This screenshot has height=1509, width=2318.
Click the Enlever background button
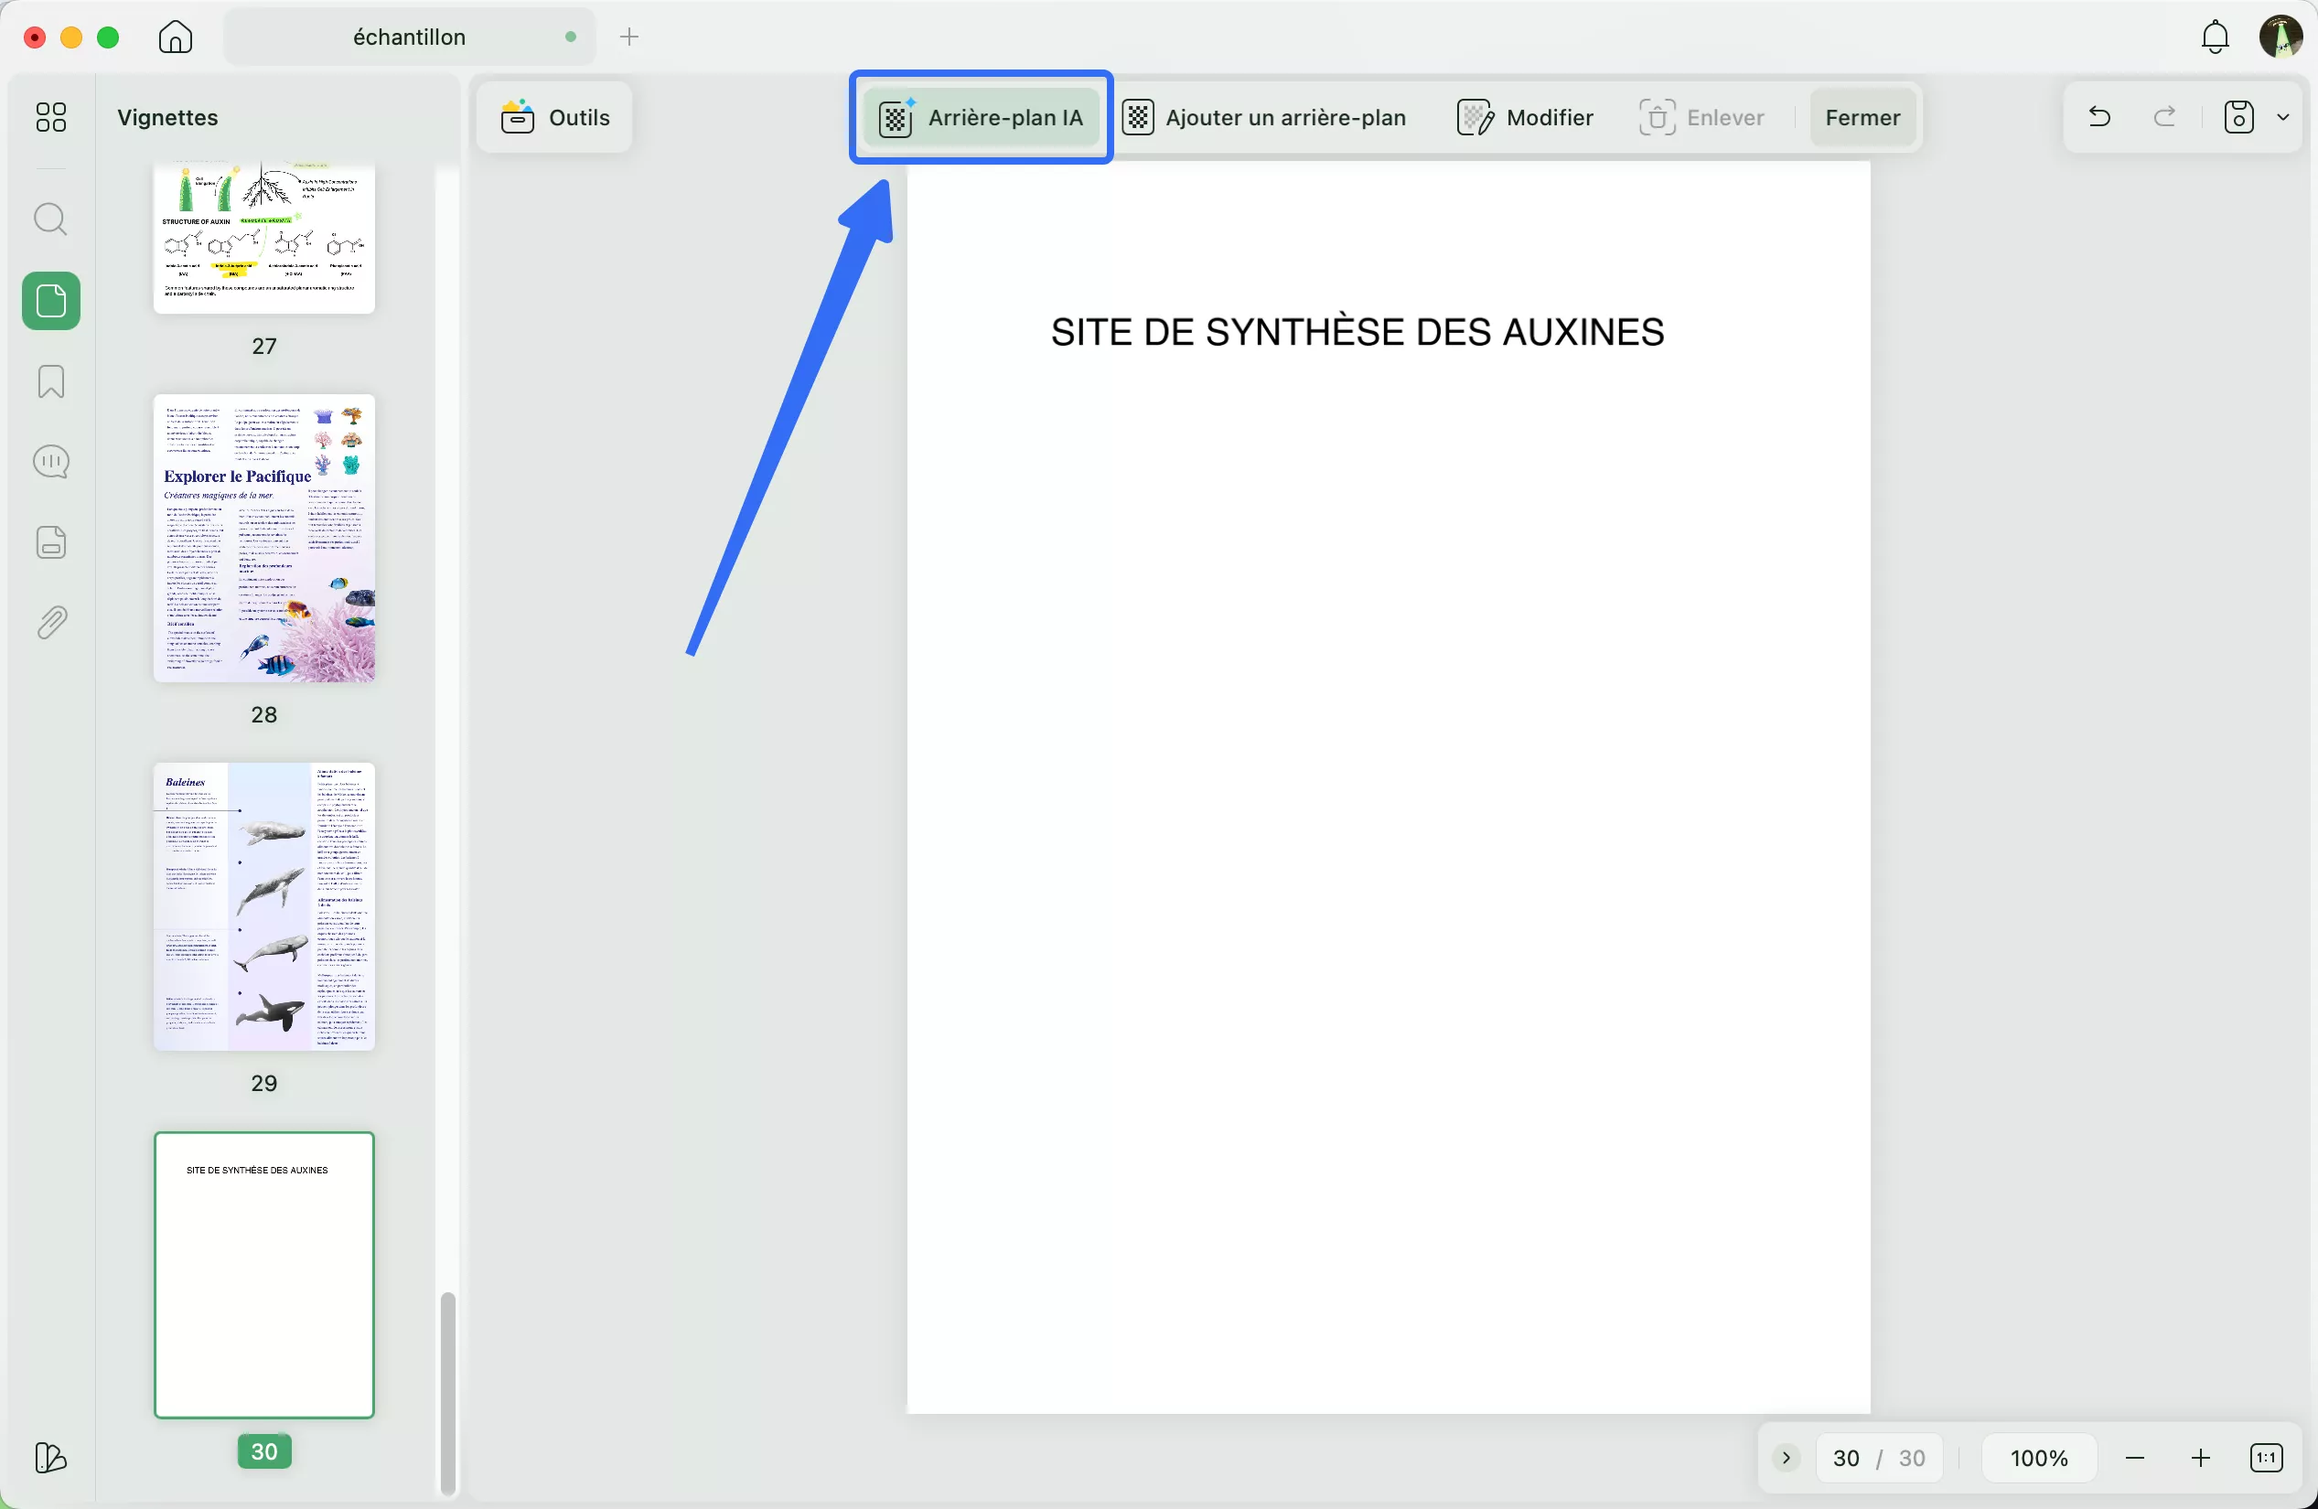tap(1701, 117)
